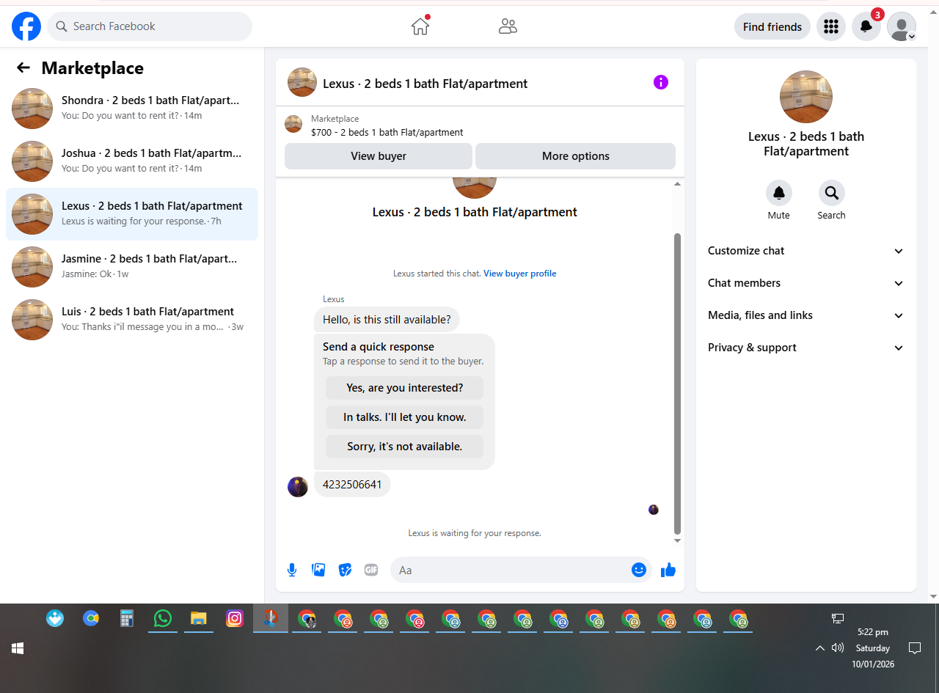Open the account profile avatar menu
This screenshot has height=693, width=939.
tap(902, 26)
